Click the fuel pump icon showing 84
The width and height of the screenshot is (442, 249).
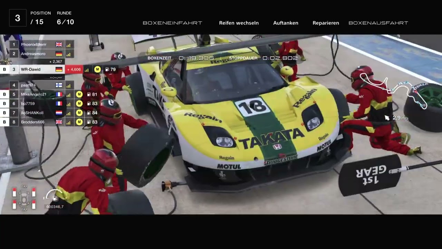(x=89, y=113)
